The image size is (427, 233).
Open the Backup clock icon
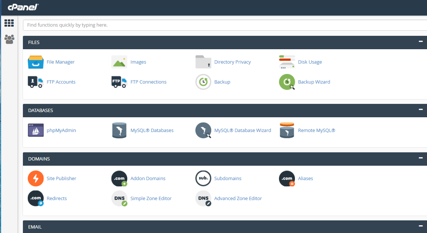pyautogui.click(x=203, y=82)
